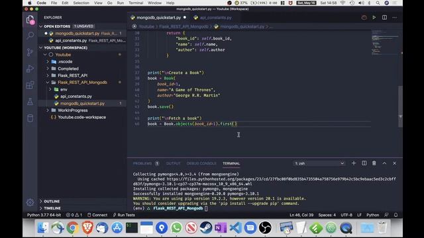Run the Python file with play icon
This screenshot has width=424, height=238.
pos(374,18)
